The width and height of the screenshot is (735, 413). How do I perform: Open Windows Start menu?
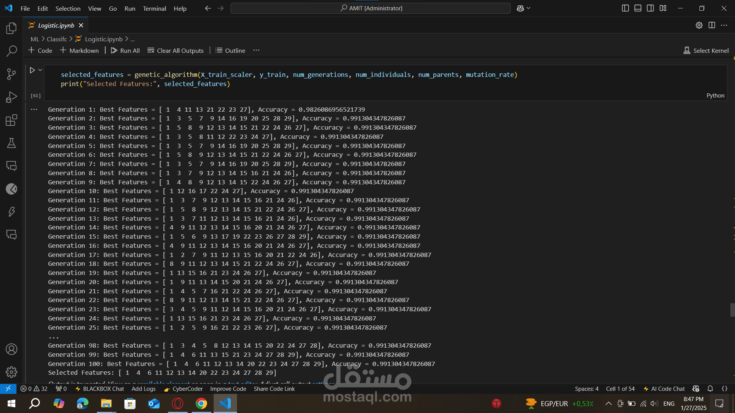[11, 403]
